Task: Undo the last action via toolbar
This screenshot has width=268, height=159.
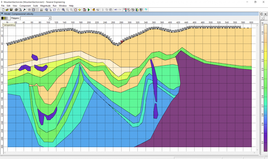Action: [116, 10]
